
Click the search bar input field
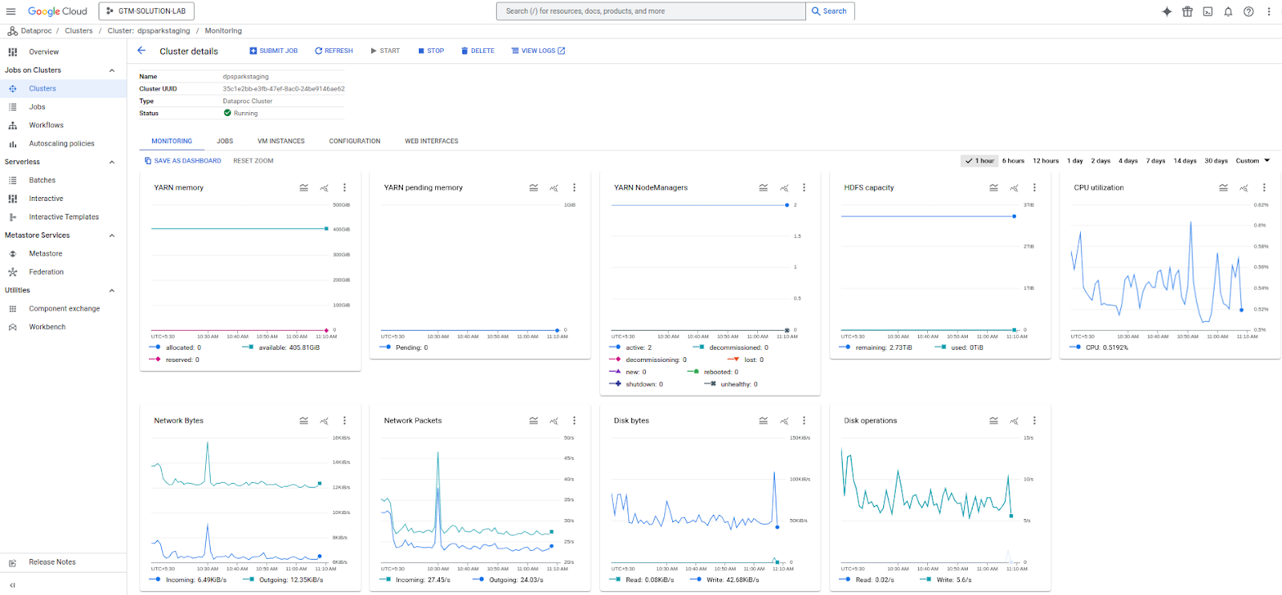[651, 11]
